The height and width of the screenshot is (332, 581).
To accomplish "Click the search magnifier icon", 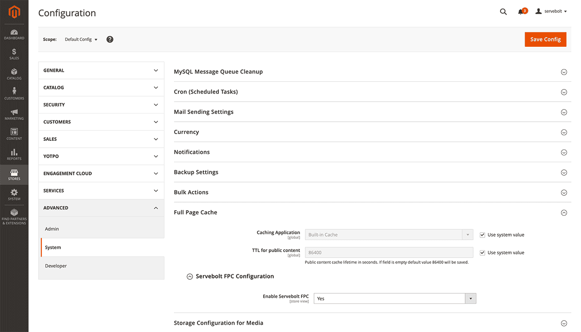I will coord(503,12).
